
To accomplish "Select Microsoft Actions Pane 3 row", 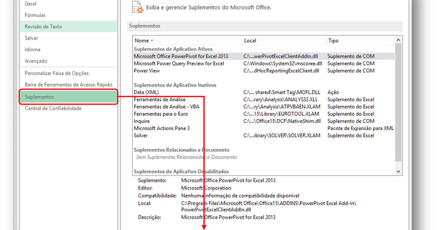I will (264, 129).
